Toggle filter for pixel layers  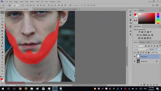point(146,46)
